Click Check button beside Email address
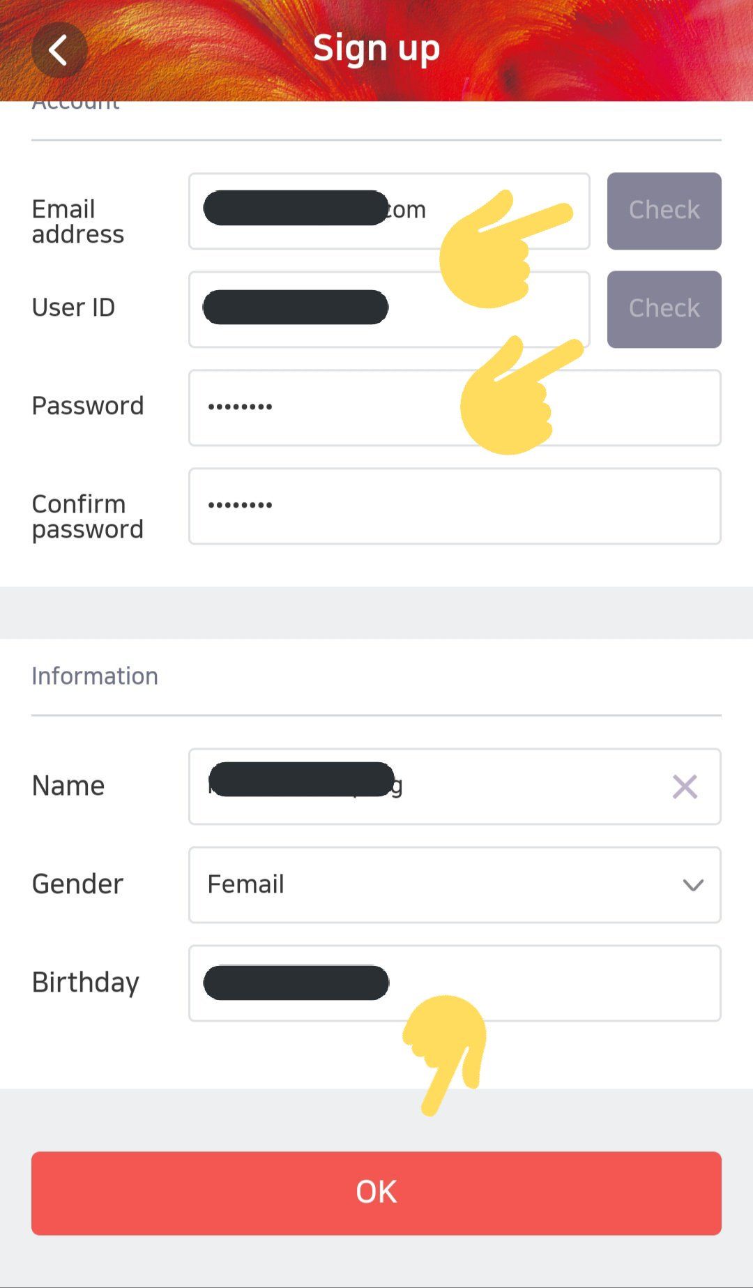 [664, 211]
